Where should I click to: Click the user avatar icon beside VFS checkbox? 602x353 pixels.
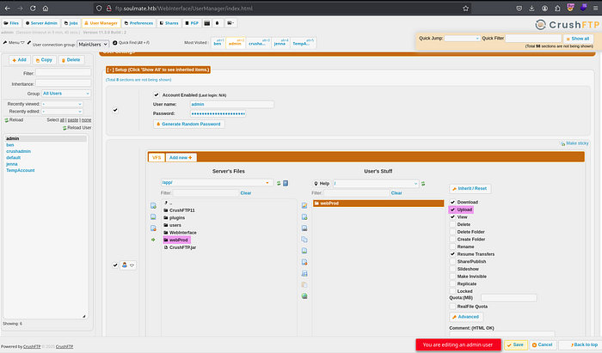tap(125, 265)
